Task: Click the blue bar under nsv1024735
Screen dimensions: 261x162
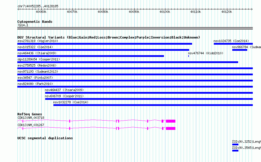Action: pyautogui.click(x=233, y=44)
